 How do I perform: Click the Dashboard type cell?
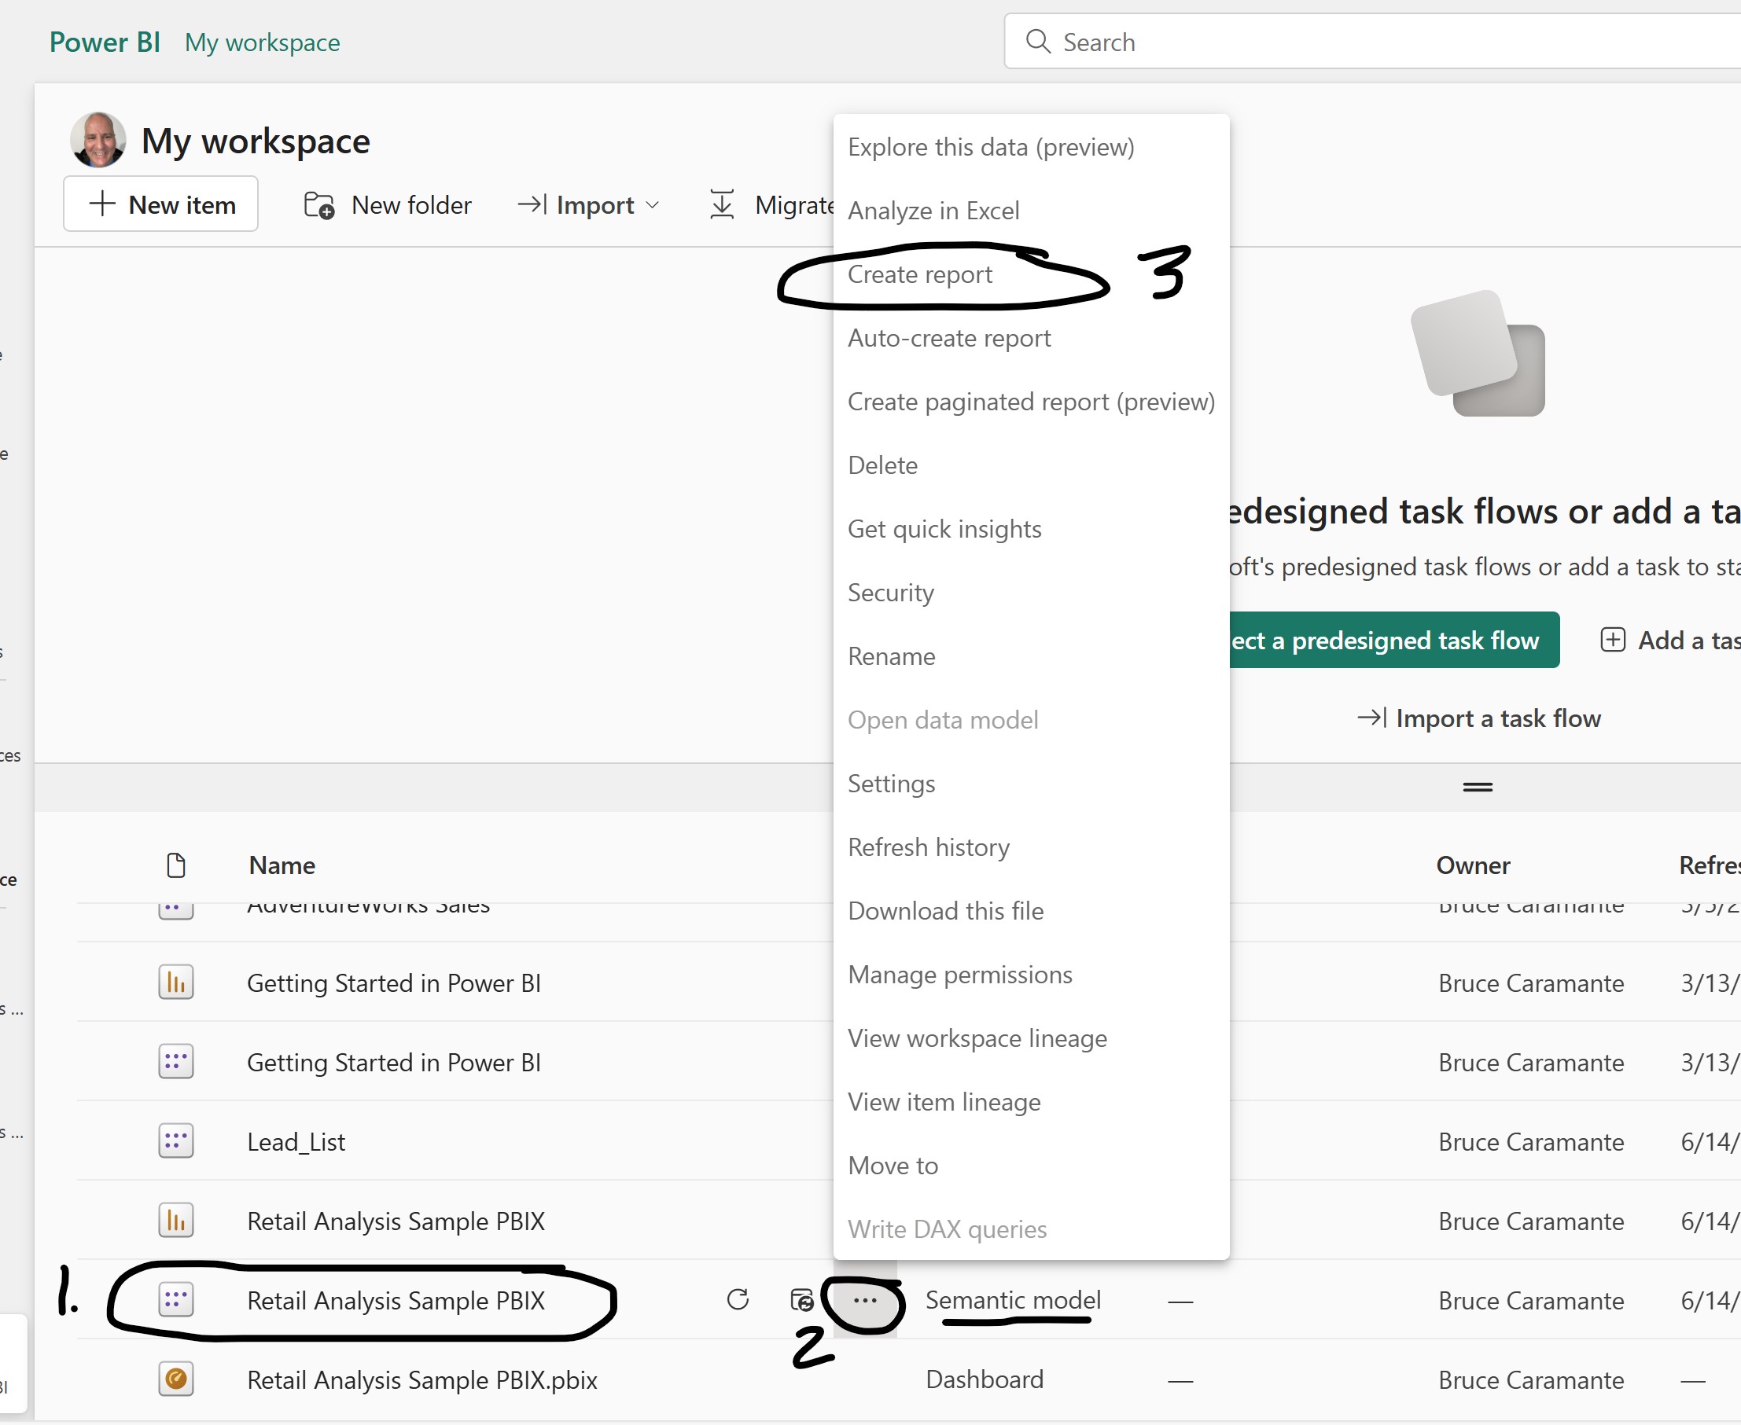pyautogui.click(x=985, y=1380)
